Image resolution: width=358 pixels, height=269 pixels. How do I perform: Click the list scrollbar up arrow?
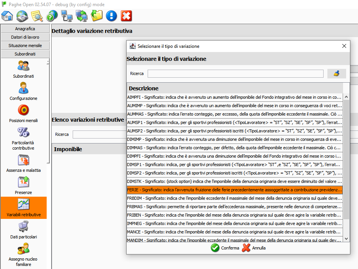(346, 97)
